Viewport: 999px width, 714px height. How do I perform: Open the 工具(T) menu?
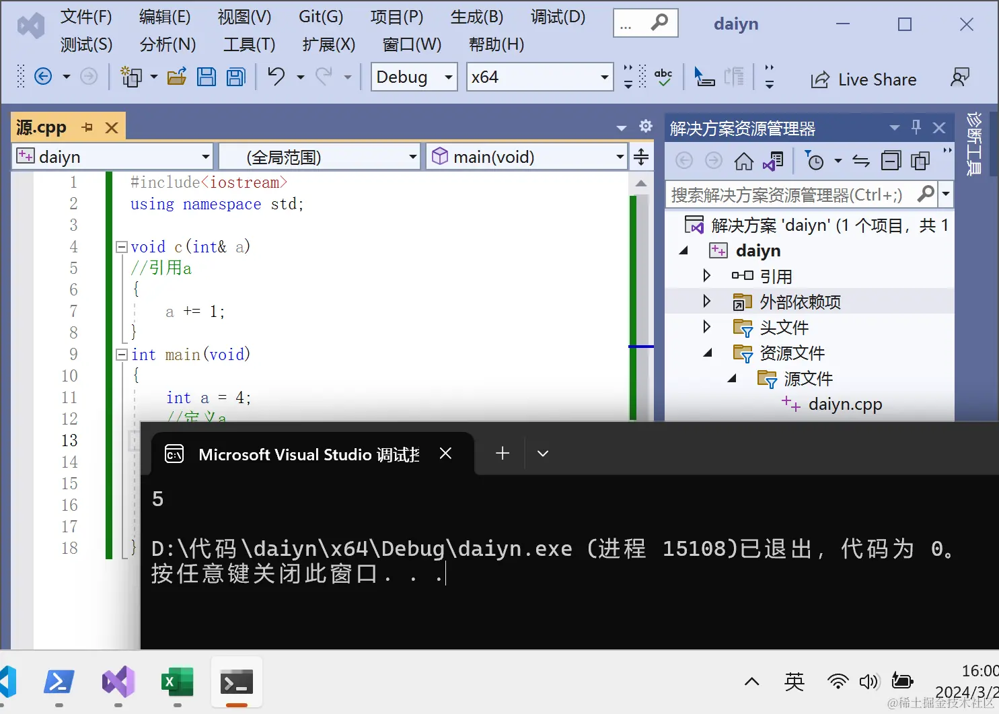coord(249,44)
